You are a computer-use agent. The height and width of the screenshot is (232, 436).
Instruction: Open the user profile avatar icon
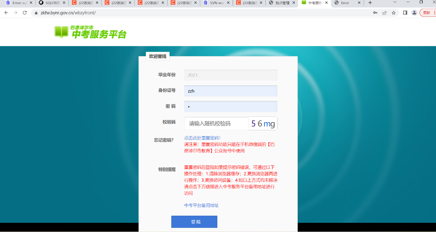pos(414,13)
